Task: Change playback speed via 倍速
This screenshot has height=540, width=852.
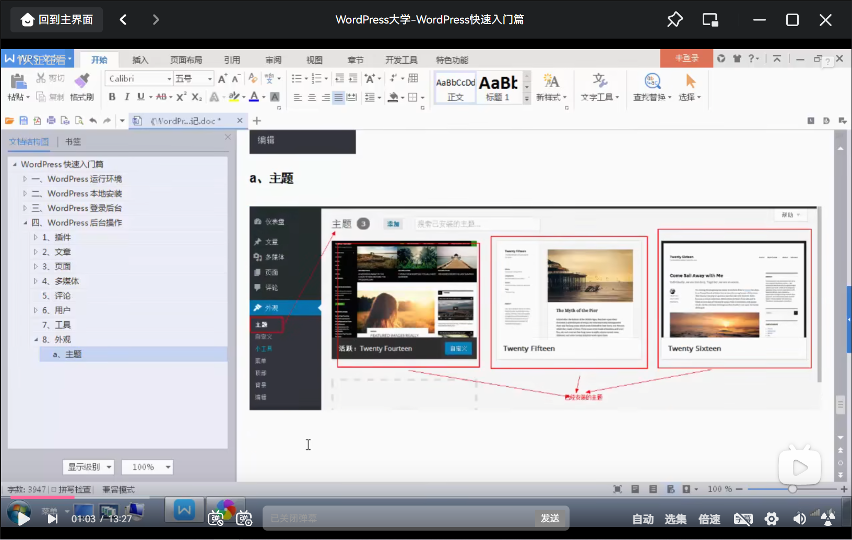Action: tap(709, 519)
